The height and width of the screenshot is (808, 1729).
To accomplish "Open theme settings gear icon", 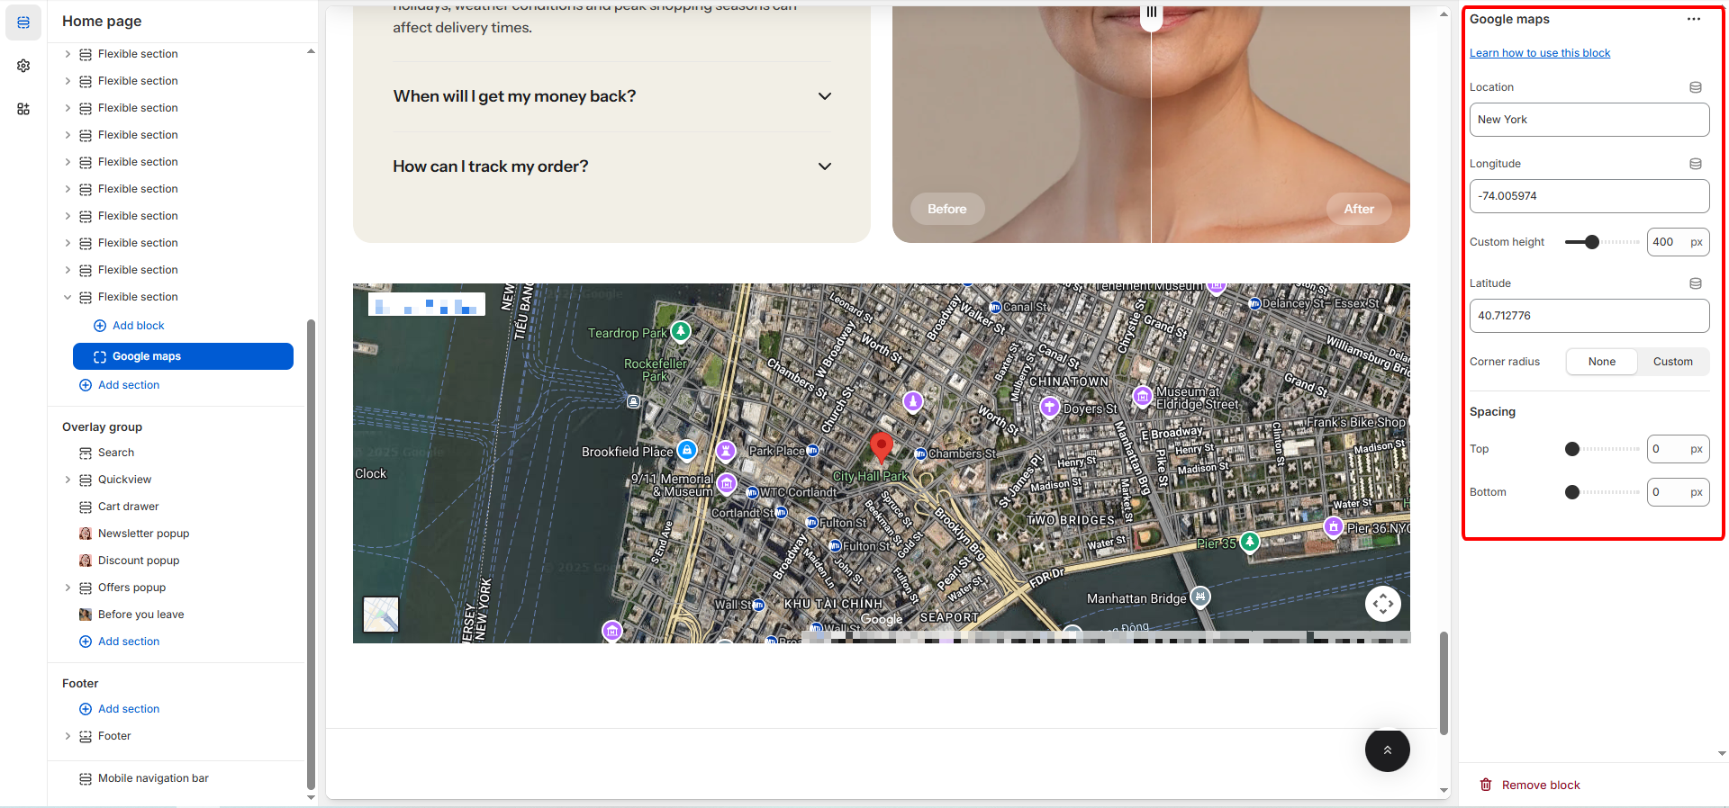I will (23, 66).
